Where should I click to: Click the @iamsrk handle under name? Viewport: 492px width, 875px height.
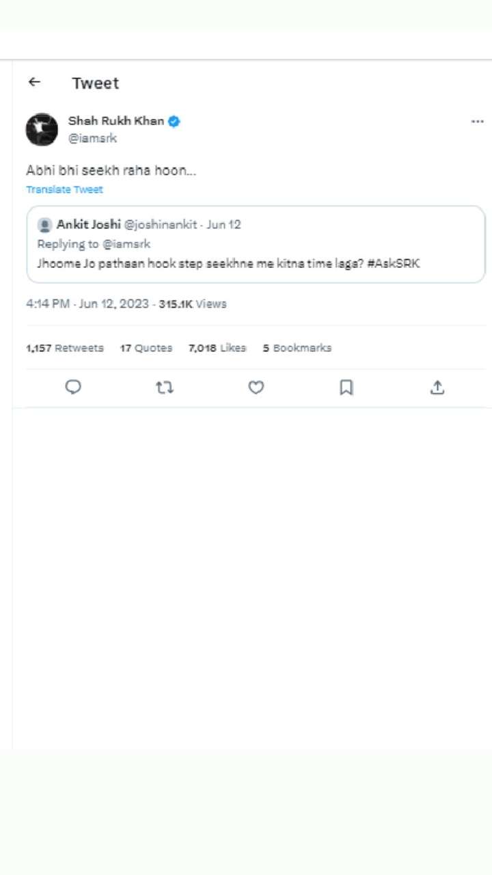click(x=92, y=138)
